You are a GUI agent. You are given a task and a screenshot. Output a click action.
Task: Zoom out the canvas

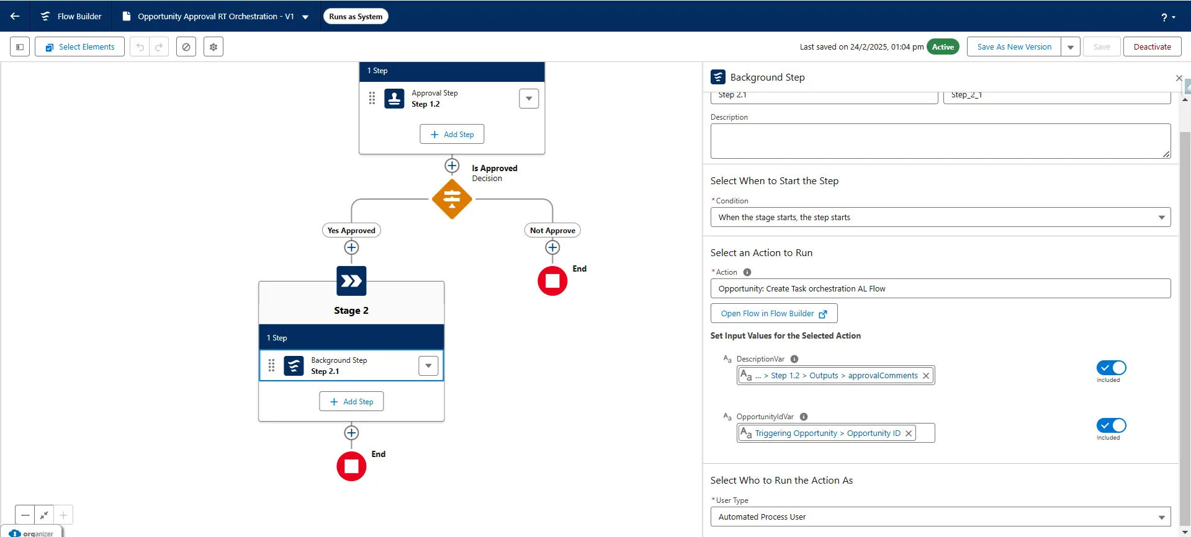pos(25,515)
